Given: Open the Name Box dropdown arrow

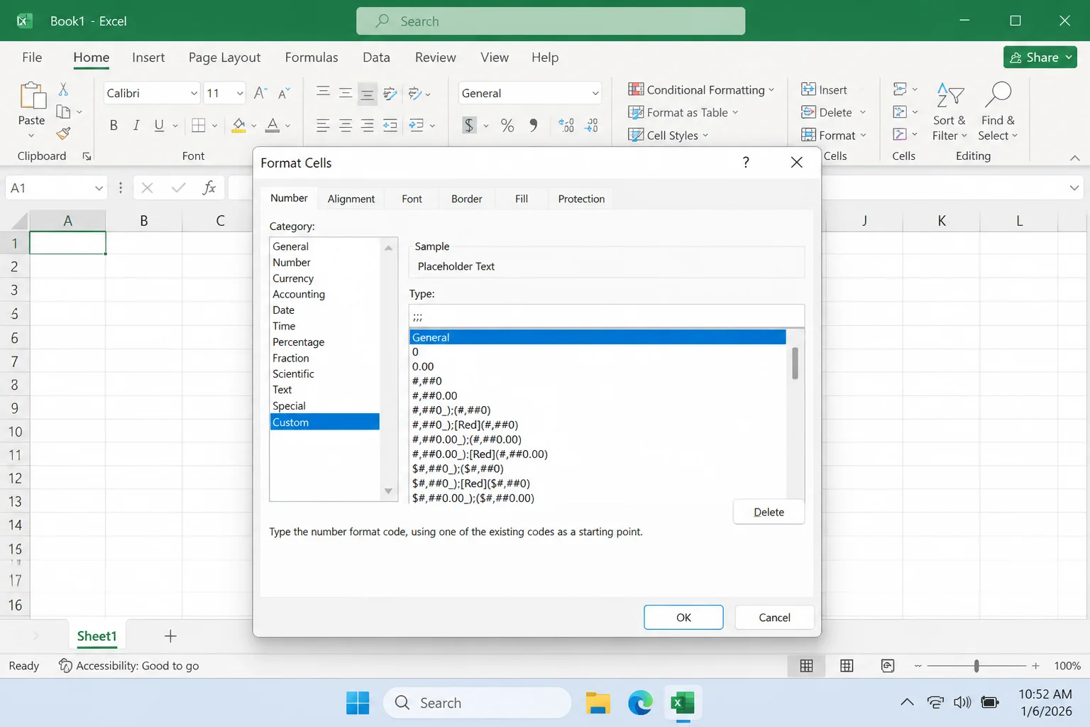Looking at the screenshot, I should click(x=99, y=188).
